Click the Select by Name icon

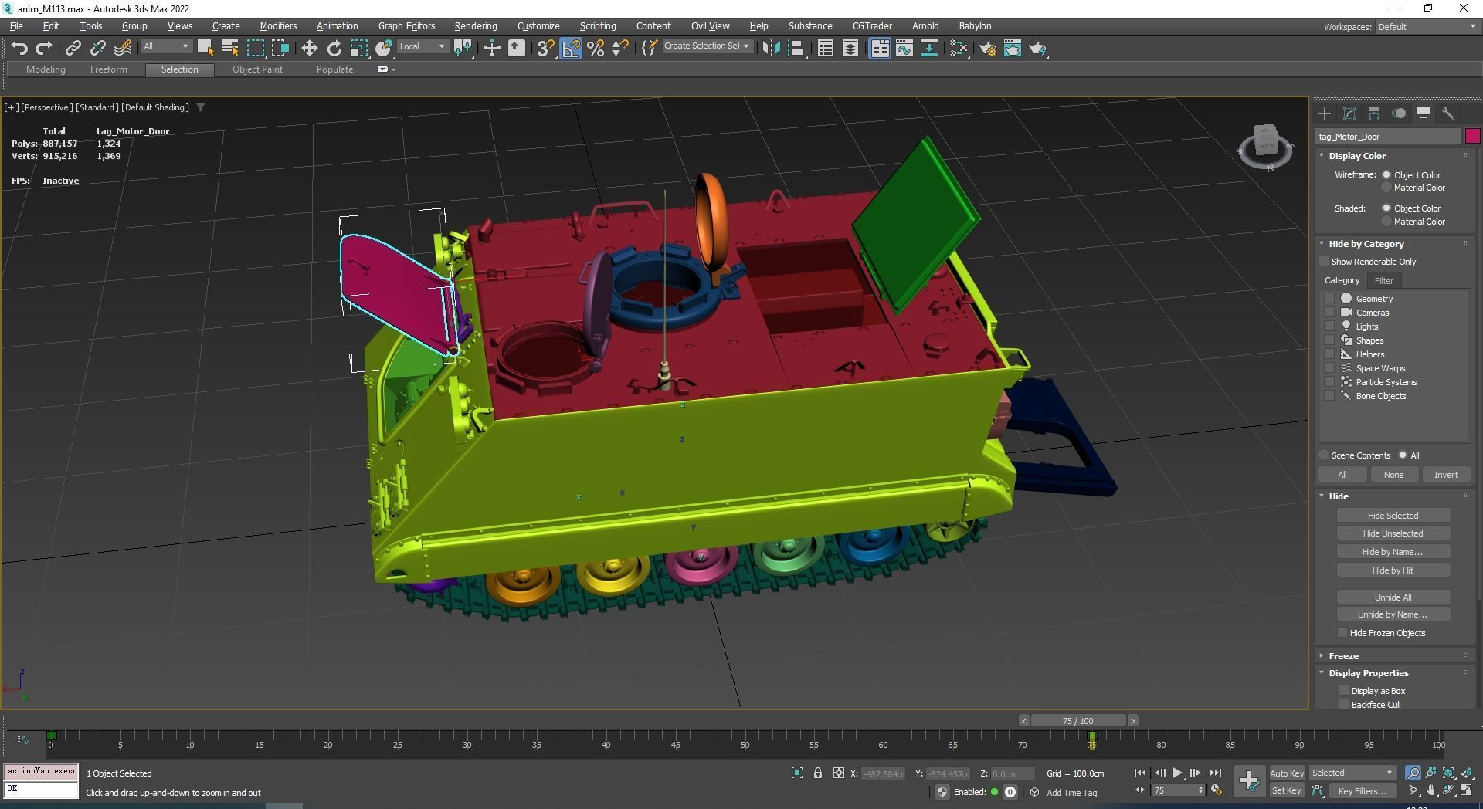pos(230,48)
